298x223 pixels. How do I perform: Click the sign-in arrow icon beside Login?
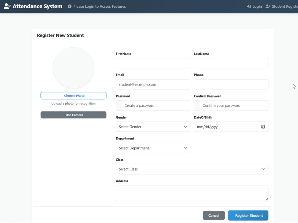(x=249, y=7)
